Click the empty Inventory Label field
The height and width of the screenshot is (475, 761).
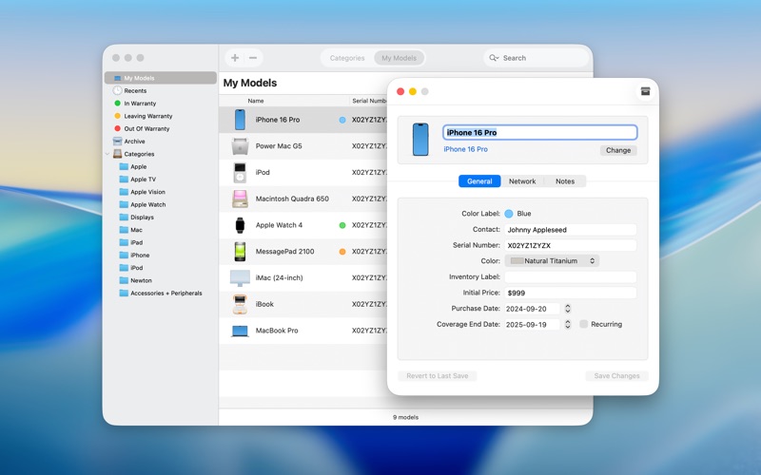tap(570, 276)
